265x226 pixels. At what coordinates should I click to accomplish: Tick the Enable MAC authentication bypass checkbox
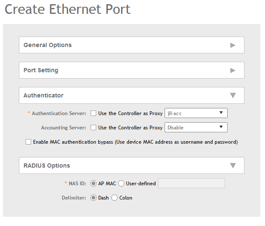click(29, 142)
